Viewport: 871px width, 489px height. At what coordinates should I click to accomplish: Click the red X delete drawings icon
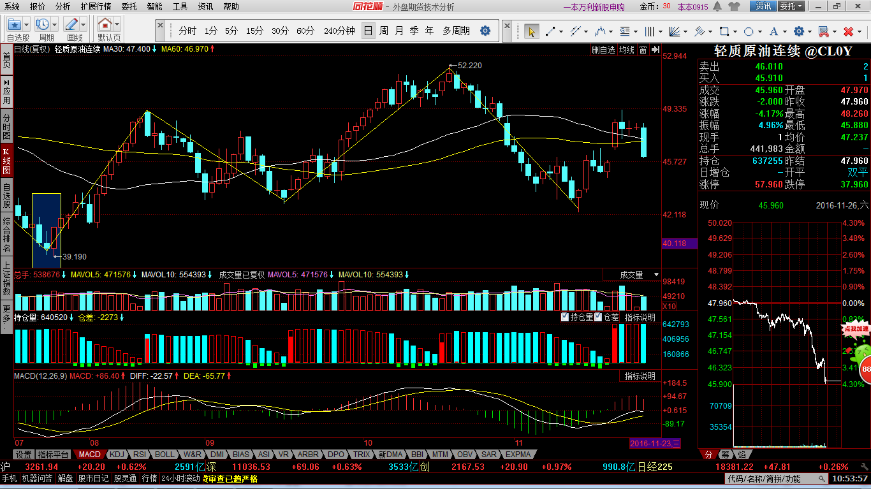pyautogui.click(x=848, y=31)
